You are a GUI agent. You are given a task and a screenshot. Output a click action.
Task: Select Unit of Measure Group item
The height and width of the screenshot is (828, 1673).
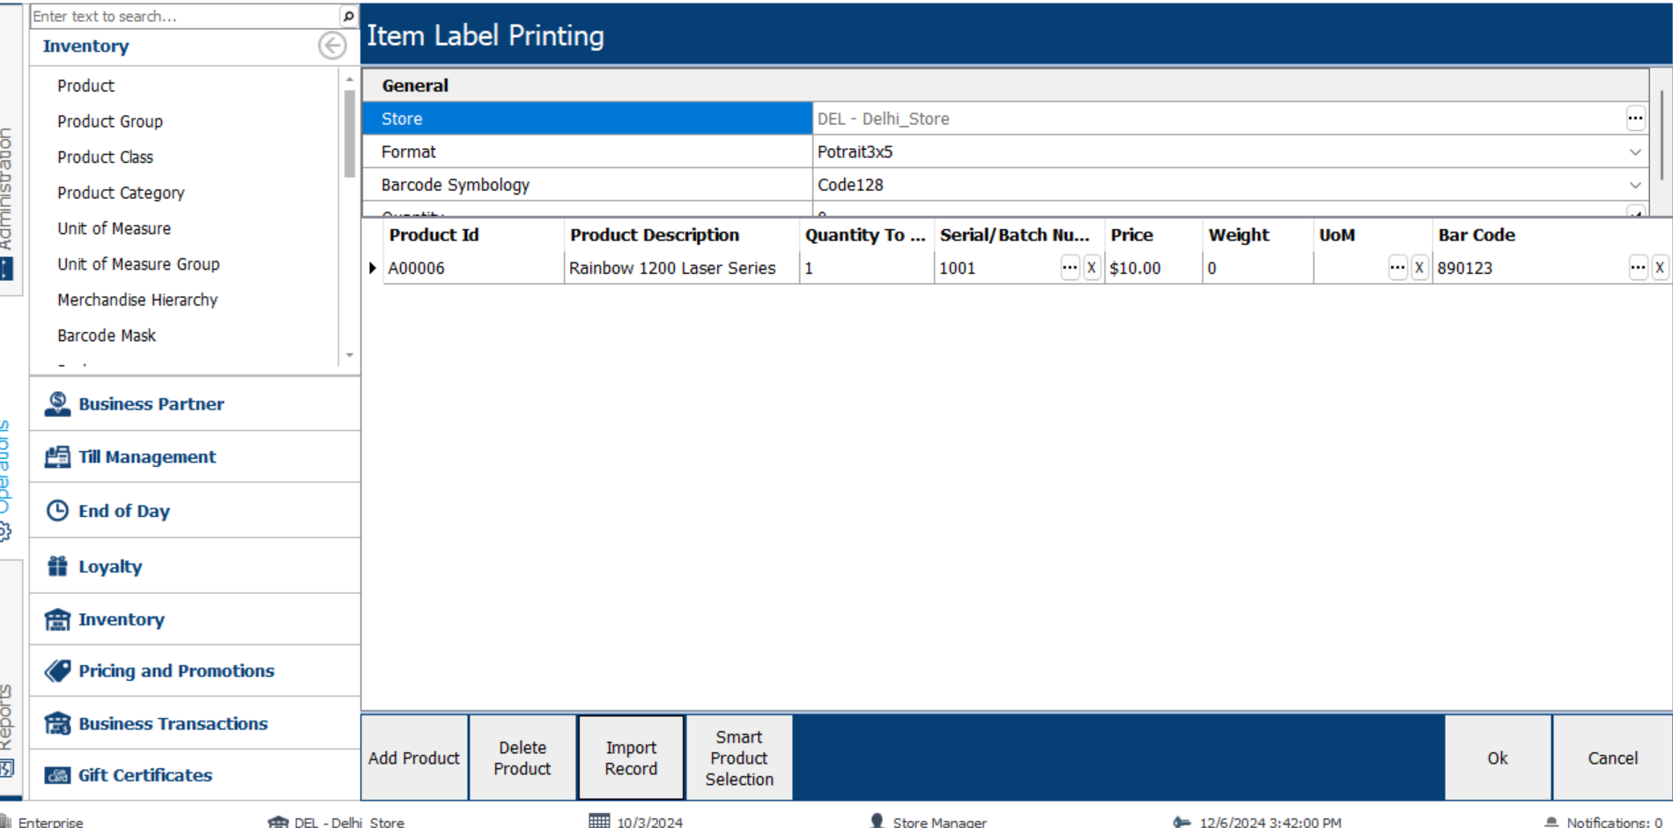(x=138, y=264)
